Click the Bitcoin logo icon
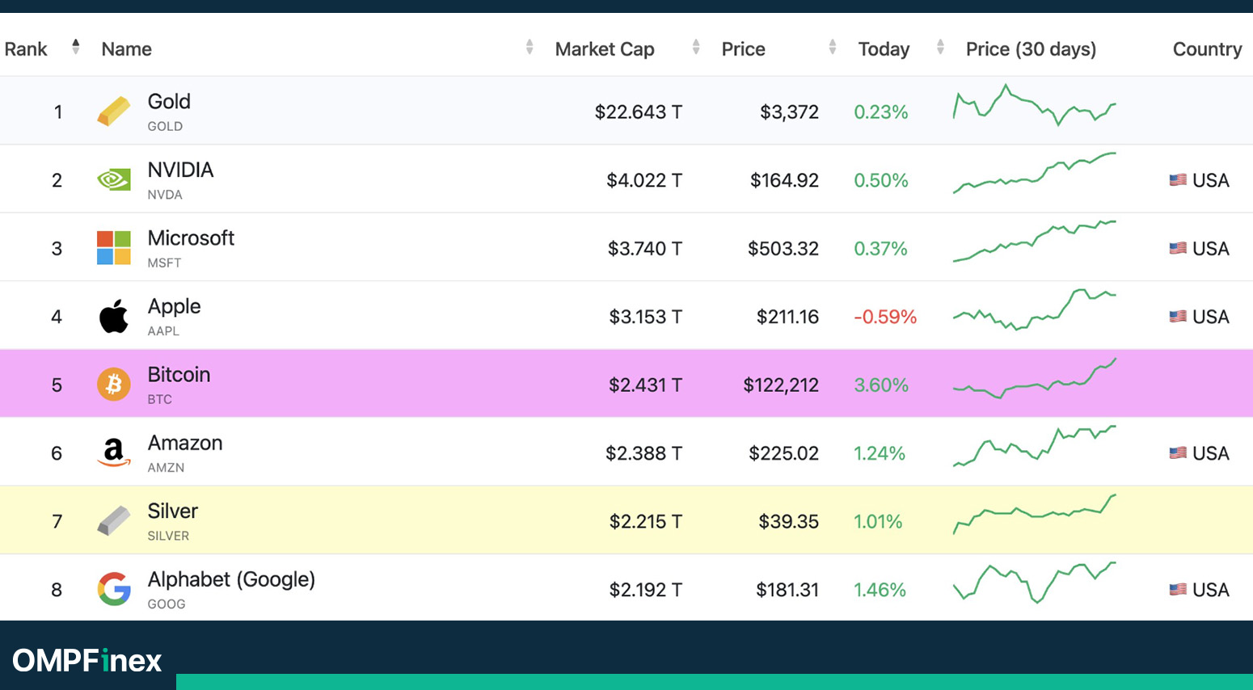The image size is (1253, 690). (114, 385)
